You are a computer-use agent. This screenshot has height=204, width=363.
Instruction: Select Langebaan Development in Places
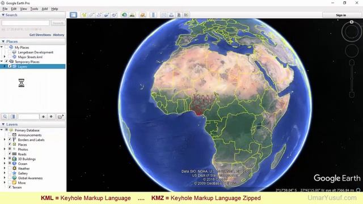(35, 52)
